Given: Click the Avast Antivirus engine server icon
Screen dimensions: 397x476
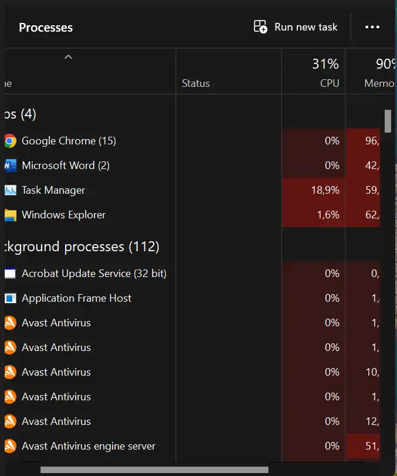Looking at the screenshot, I should (x=10, y=446).
